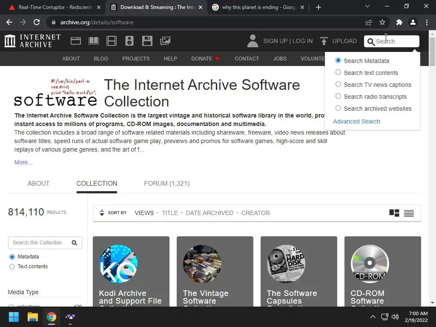Click the upload arrow icon
Image resolution: width=436 pixels, height=327 pixels.
coord(324,41)
